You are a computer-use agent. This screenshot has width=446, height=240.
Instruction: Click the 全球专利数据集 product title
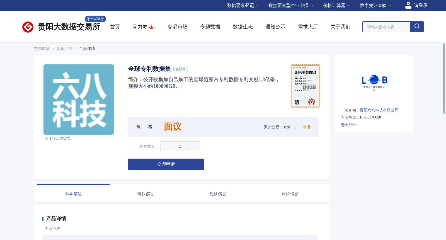(x=150, y=69)
